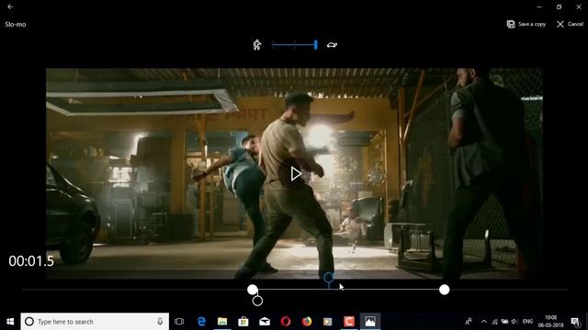
Task: Open the red Camtasia taskbar icon
Action: pos(349,322)
